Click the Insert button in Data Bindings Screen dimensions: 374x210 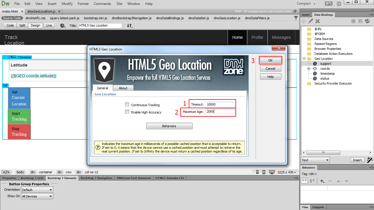[x=357, y=160]
